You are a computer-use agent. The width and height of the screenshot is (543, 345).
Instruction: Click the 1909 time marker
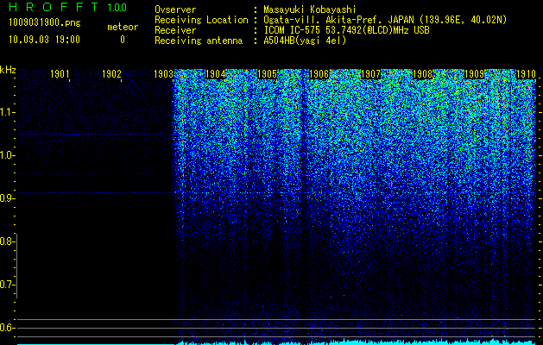pos(474,74)
